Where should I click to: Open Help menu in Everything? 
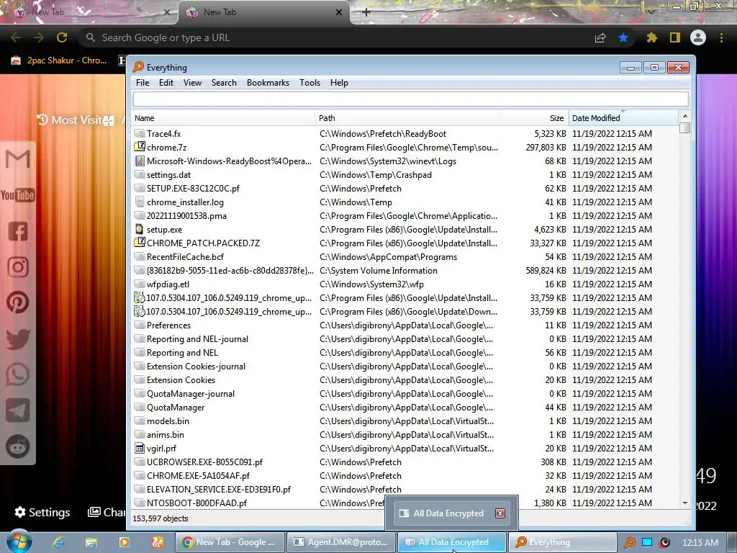339,83
